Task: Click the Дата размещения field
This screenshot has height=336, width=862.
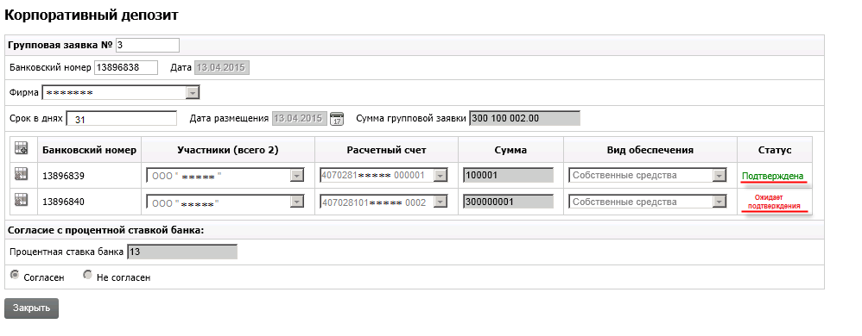Action: click(x=300, y=118)
